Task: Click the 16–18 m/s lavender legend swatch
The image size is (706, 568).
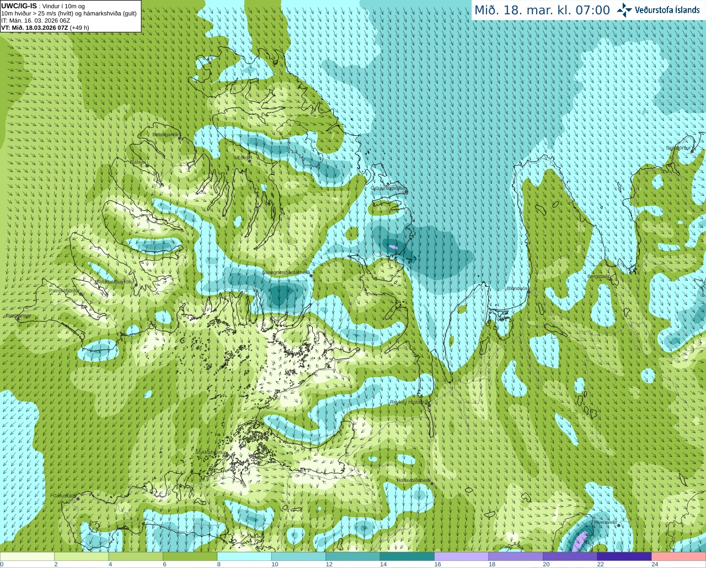Action: click(461, 556)
